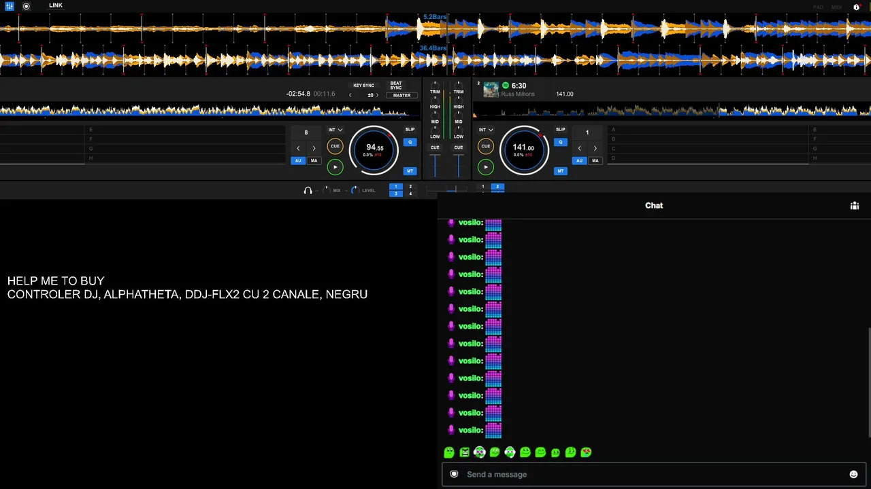This screenshot has width=871, height=489.
Task: Select deck assign button 1 on left crossfader side
Action: [x=396, y=186]
